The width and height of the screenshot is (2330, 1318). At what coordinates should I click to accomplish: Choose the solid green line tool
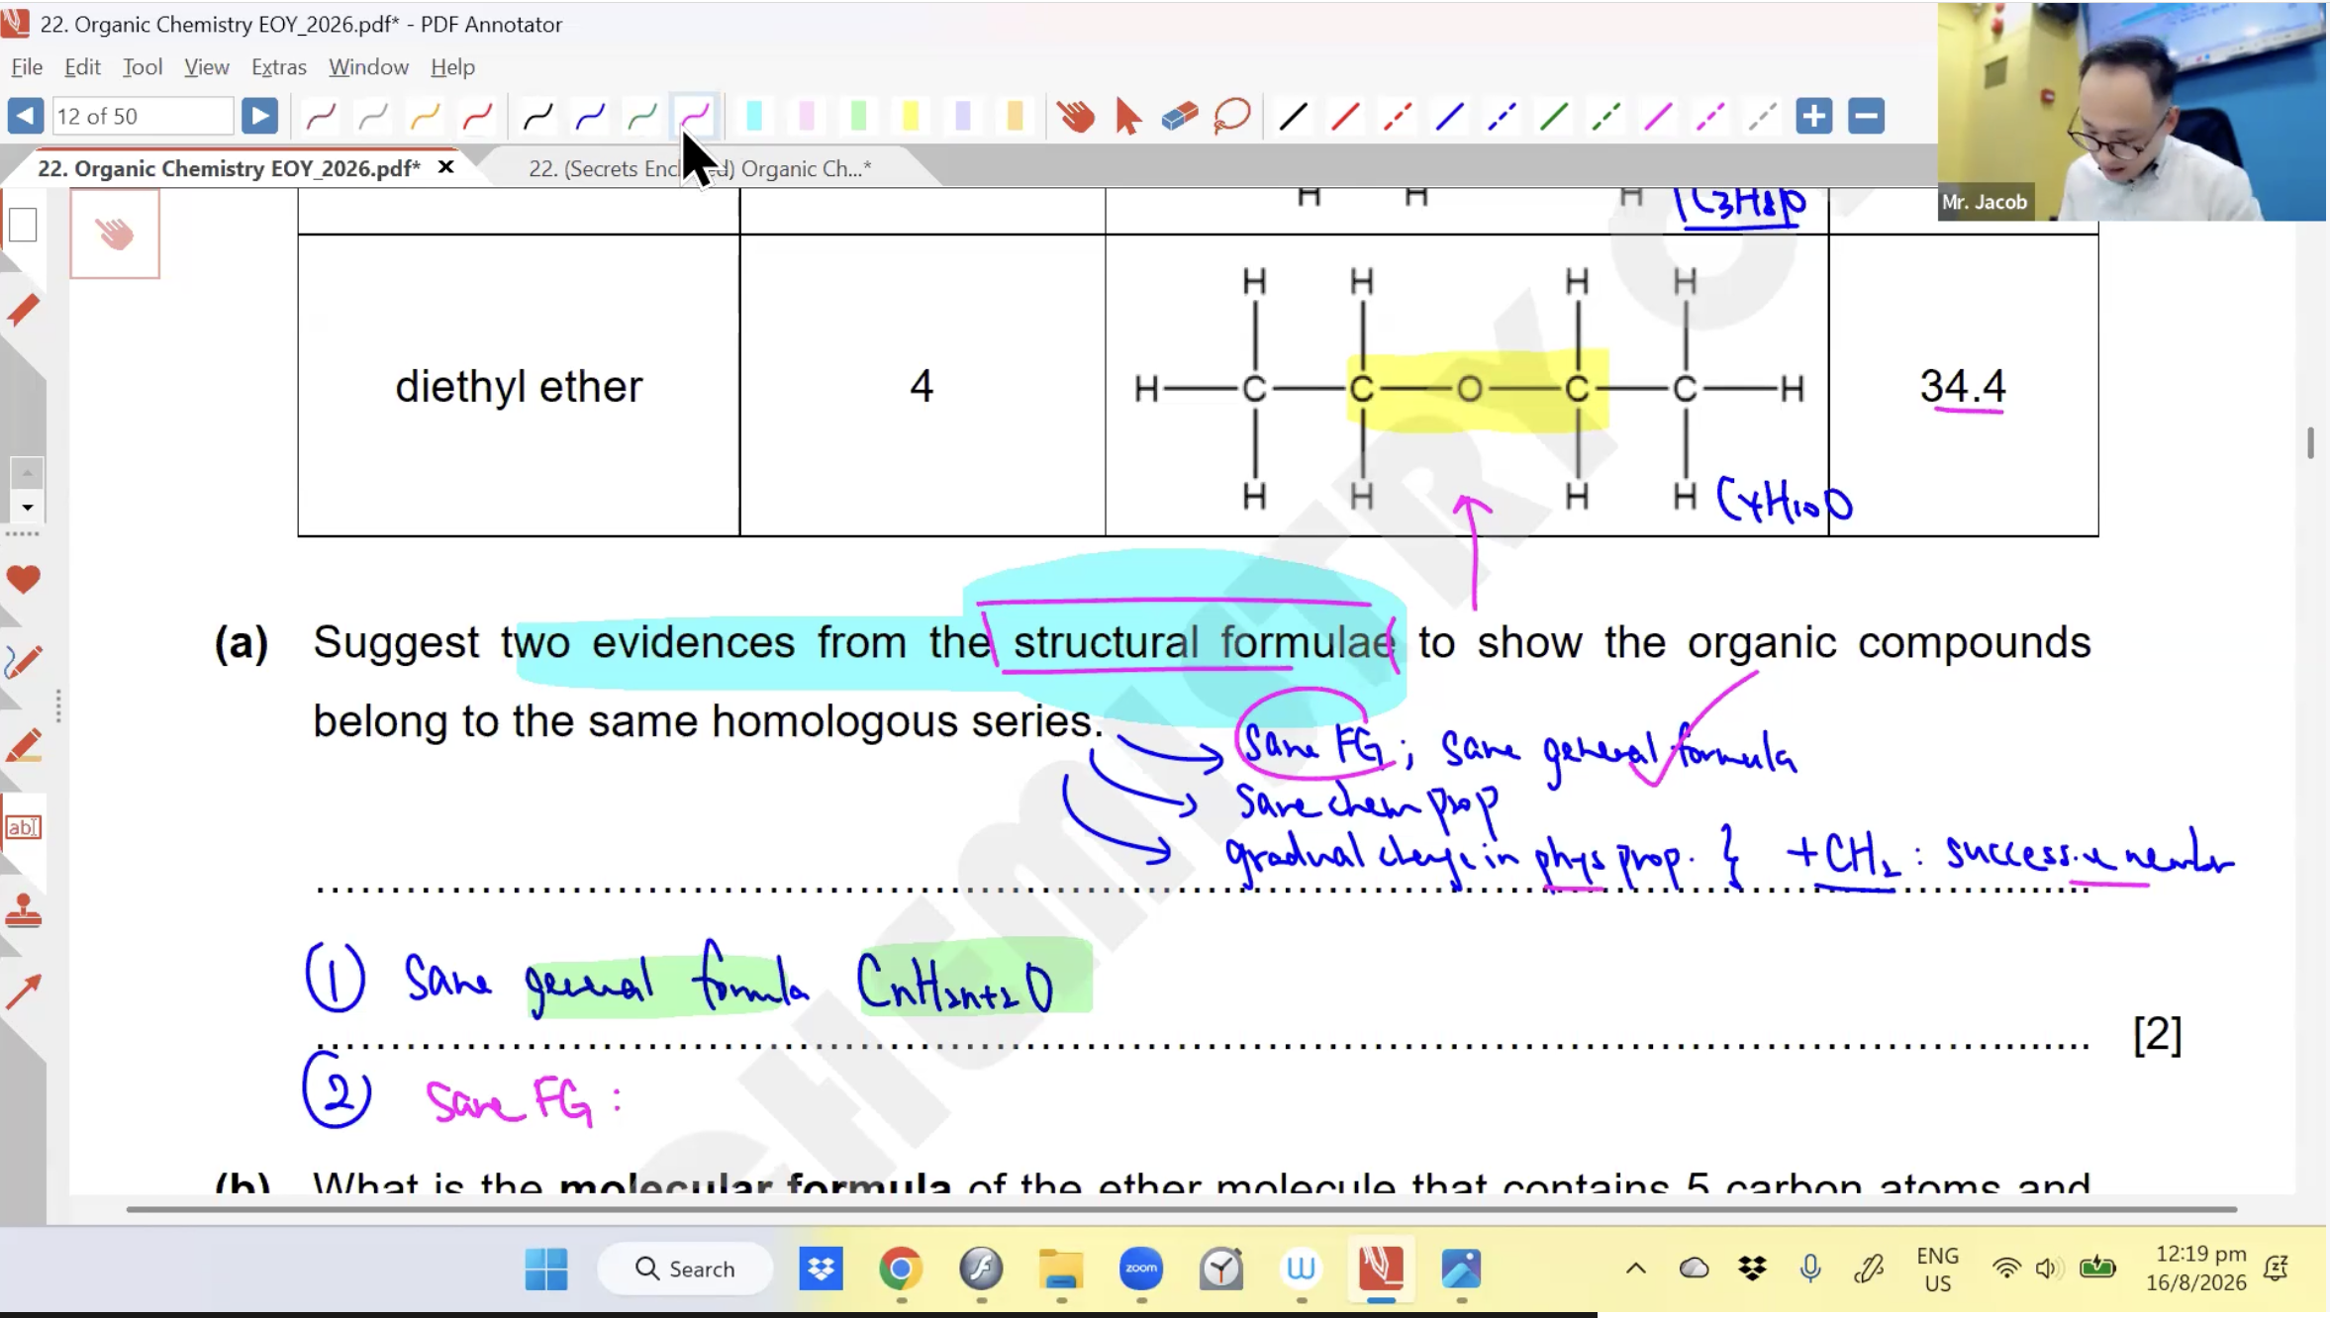pos(1555,117)
